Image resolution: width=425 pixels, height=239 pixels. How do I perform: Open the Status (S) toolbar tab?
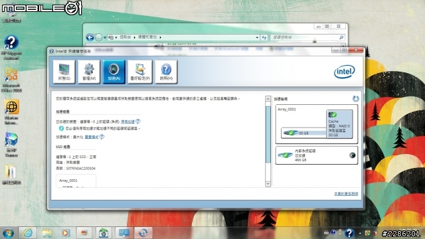pyautogui.click(x=64, y=72)
